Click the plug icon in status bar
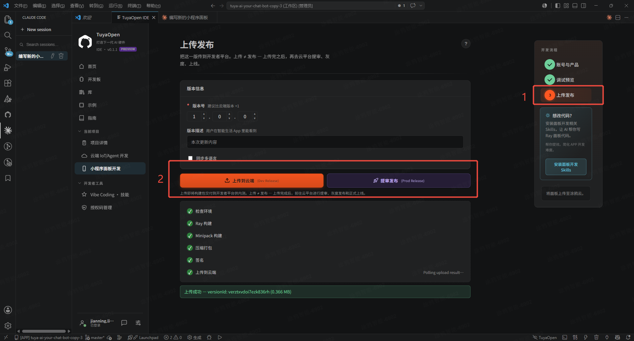Image resolution: width=634 pixels, height=341 pixels. click(607, 337)
